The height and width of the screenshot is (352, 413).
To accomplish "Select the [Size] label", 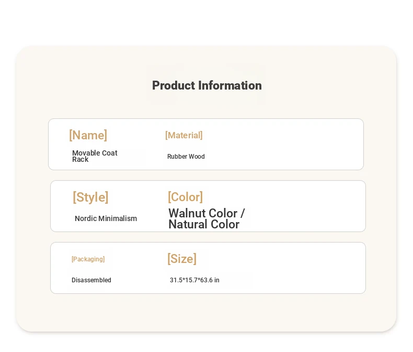I will click(x=182, y=259).
